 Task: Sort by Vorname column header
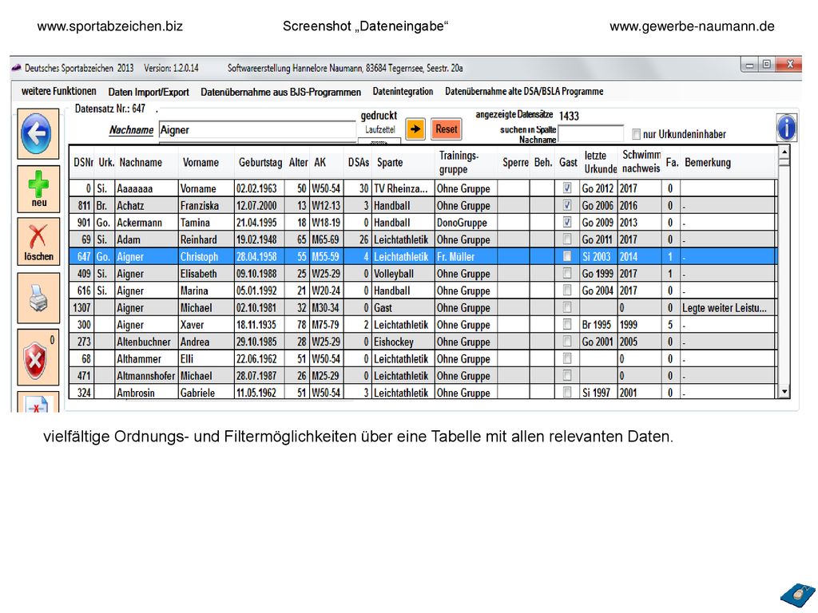201,162
